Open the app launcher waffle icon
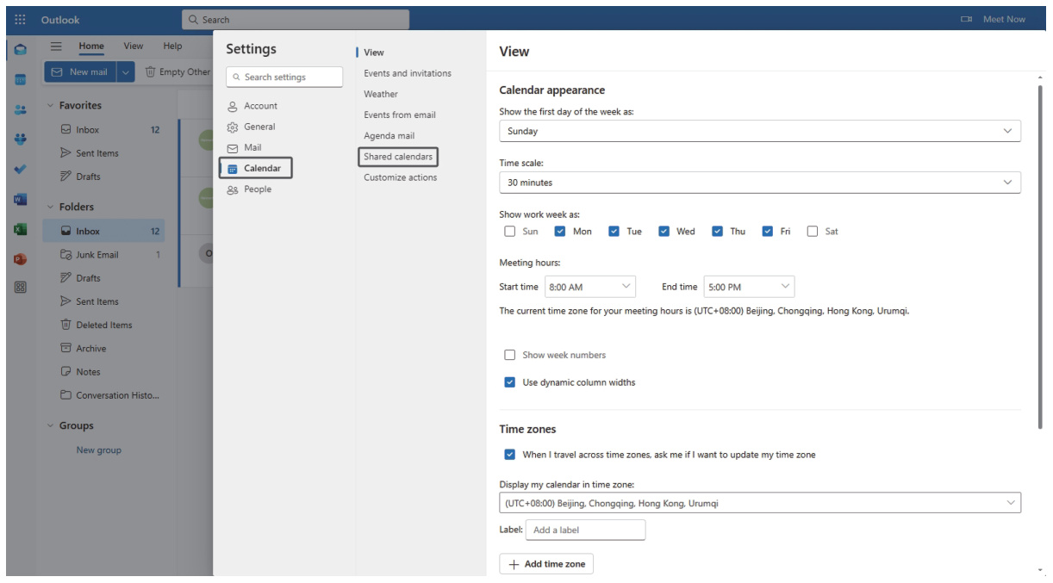 [x=21, y=19]
